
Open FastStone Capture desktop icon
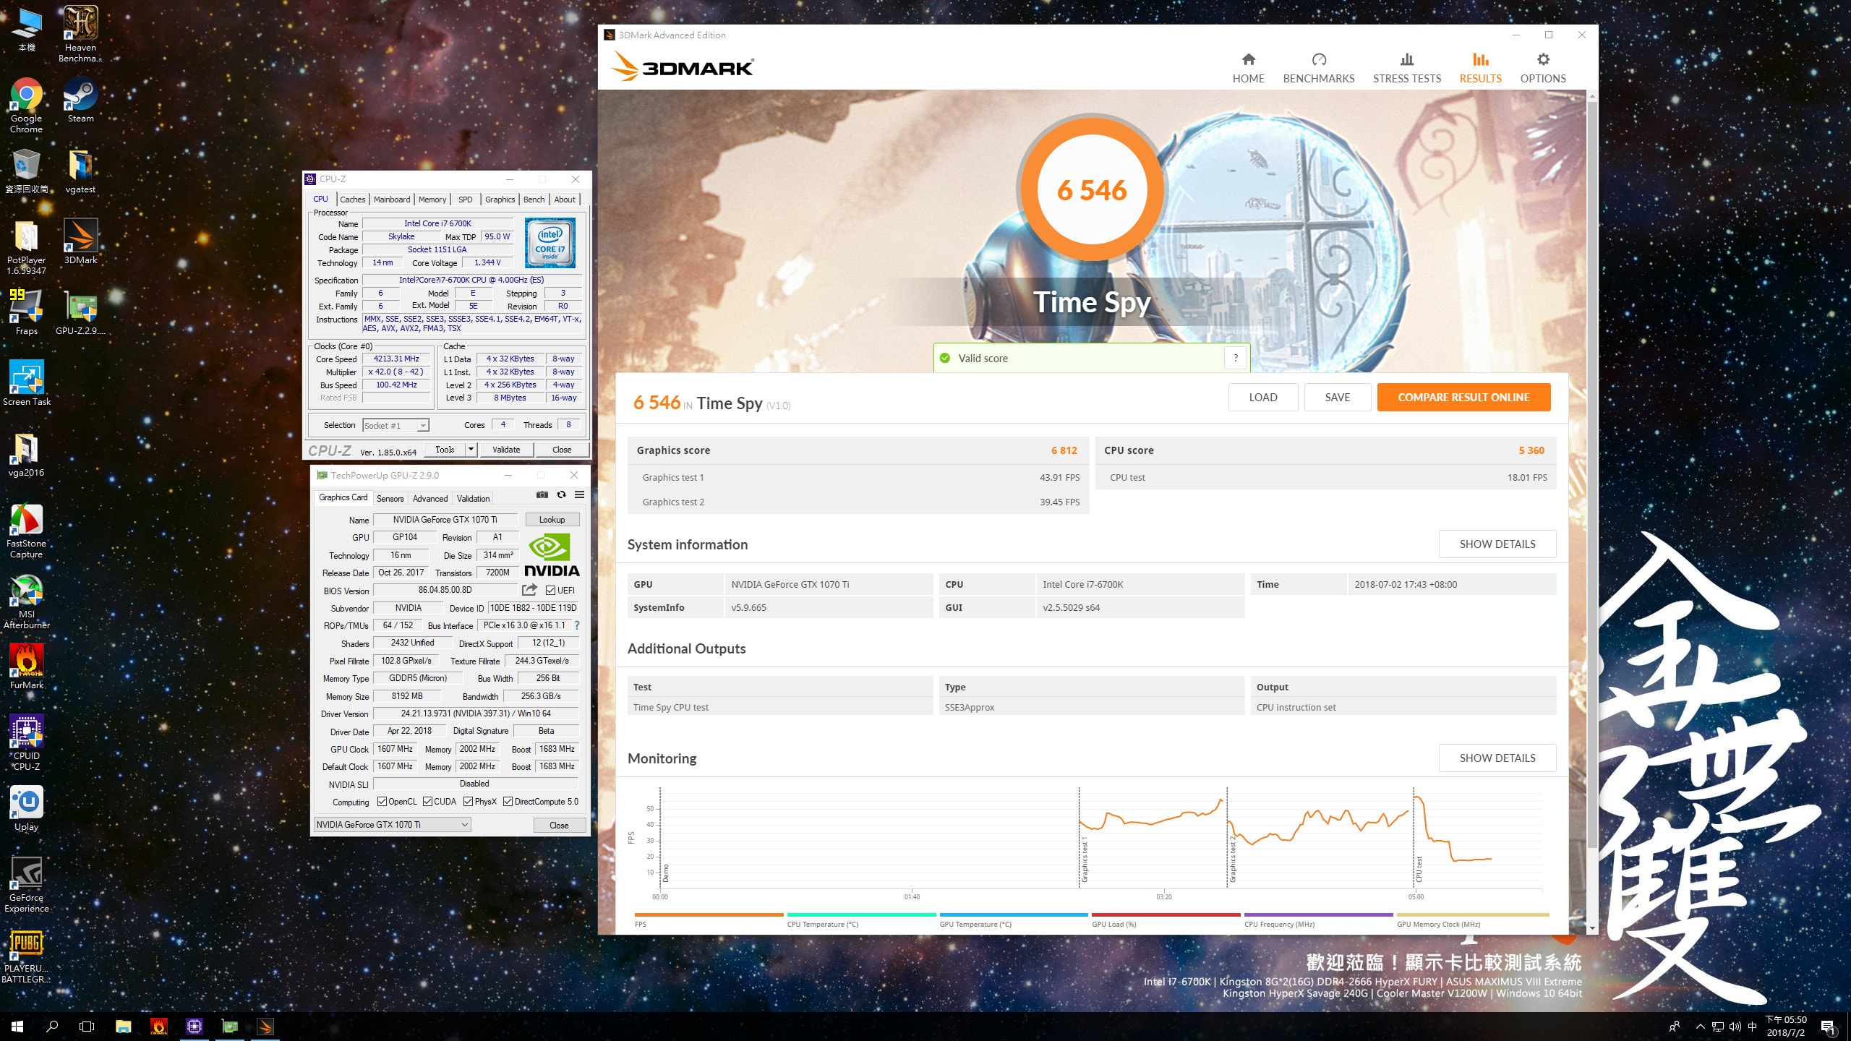[x=26, y=531]
